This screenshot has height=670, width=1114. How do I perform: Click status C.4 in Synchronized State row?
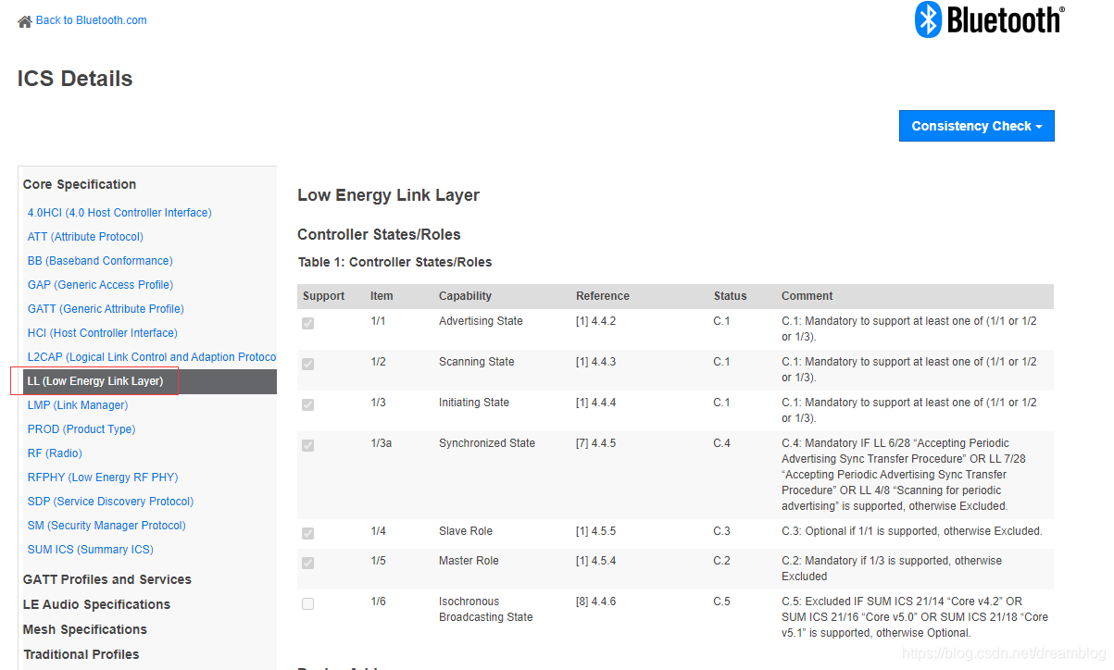coord(722,443)
